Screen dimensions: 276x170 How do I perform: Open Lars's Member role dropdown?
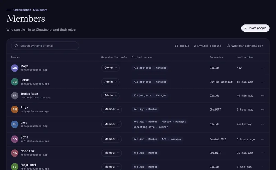111,124
